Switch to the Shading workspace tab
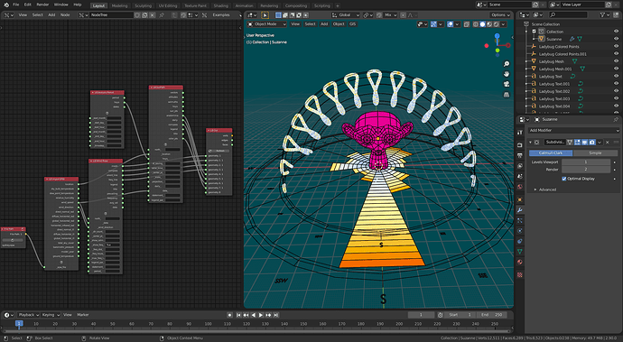Screen dimensions: 623x342 (221, 6)
